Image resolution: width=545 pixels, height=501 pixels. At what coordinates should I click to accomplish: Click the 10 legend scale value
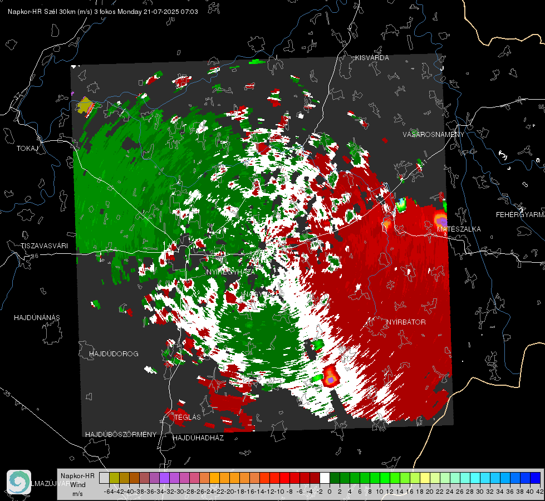click(380, 492)
